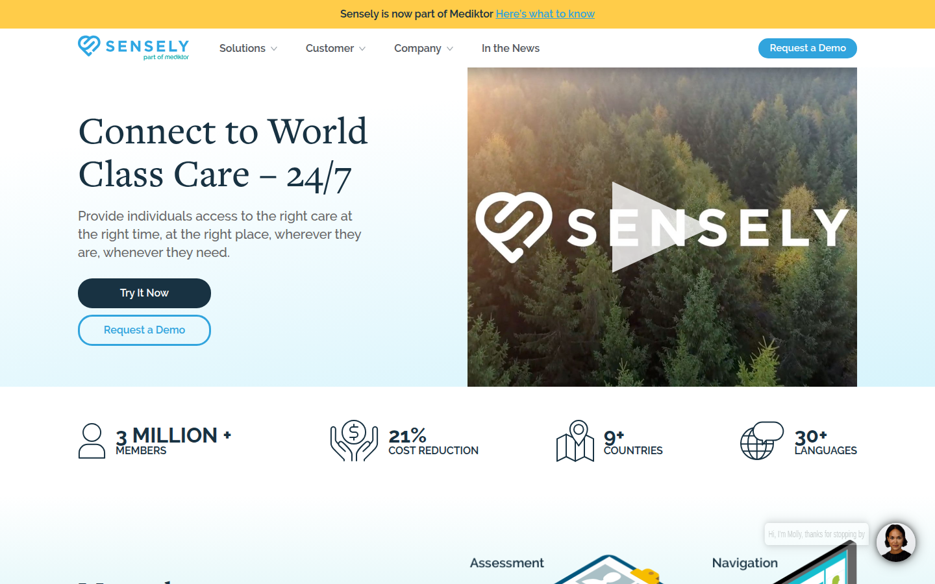Image resolution: width=935 pixels, height=584 pixels.
Task: Click the 'part of mediktor' tagline
Action: 166,58
